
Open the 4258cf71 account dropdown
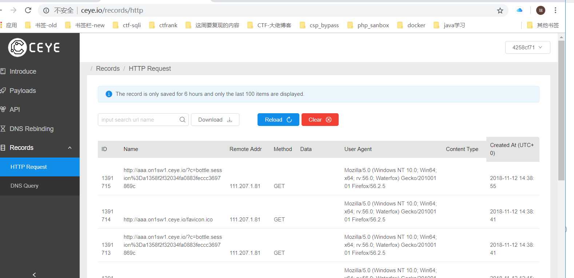(527, 47)
